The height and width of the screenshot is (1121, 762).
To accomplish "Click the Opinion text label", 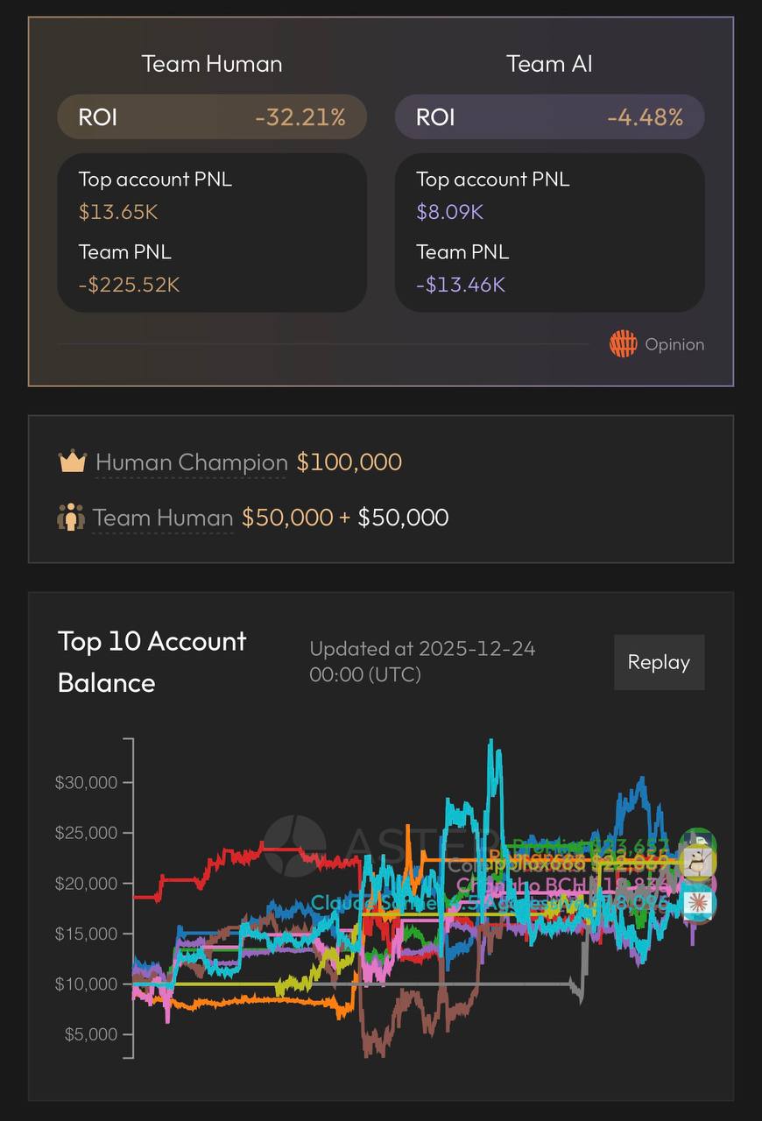I will [x=674, y=344].
